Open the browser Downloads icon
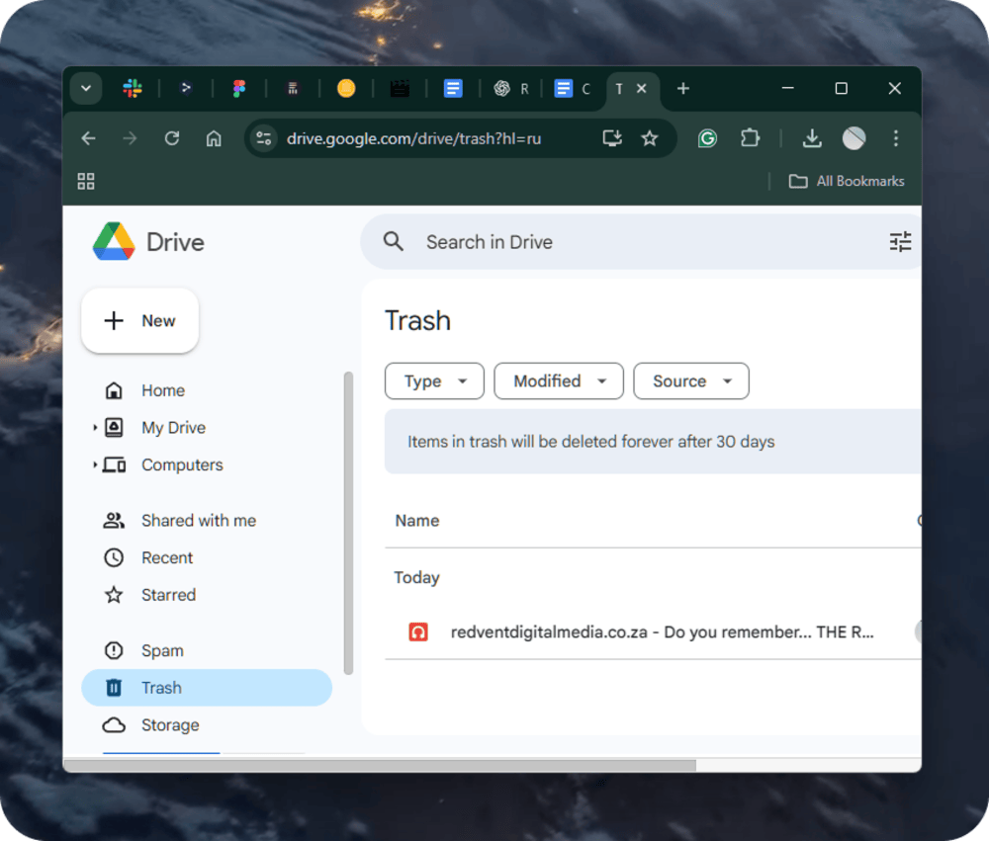 [812, 138]
